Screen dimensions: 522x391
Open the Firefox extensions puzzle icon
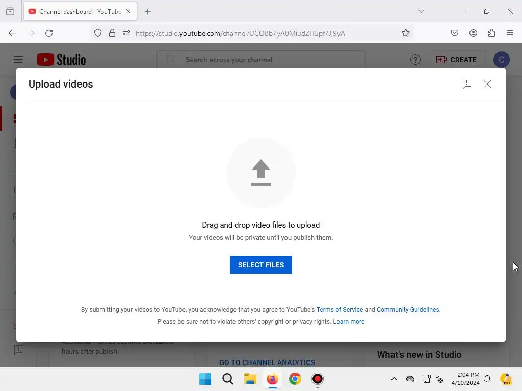tap(491, 33)
